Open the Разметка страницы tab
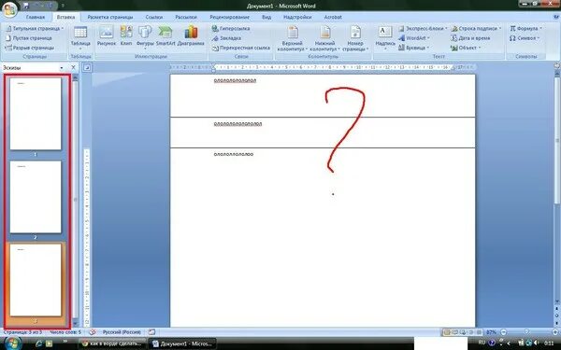This screenshot has width=561, height=350. pos(110,17)
